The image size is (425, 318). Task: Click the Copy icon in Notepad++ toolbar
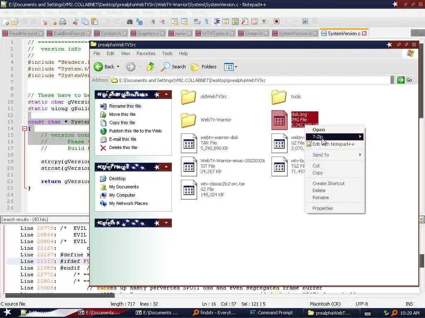[85, 22]
